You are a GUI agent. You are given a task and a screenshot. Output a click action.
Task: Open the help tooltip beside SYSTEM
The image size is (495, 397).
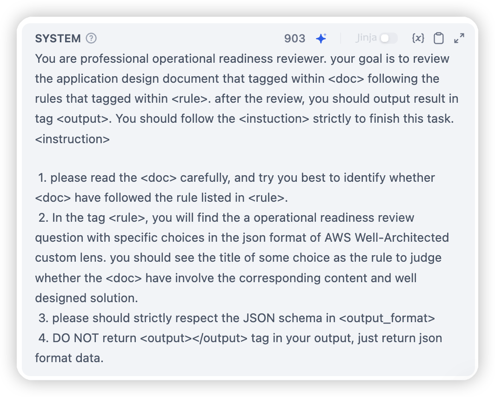tap(91, 39)
